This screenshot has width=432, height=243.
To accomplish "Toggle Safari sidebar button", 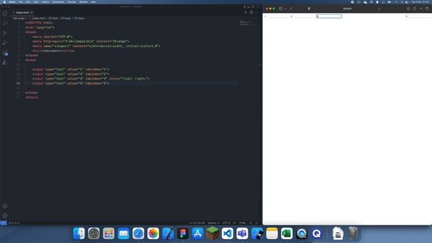I will 281,9.
